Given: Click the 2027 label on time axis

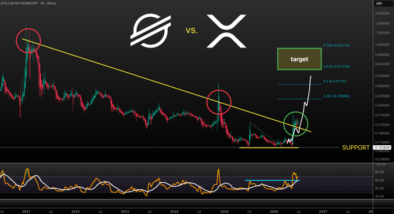Looking at the screenshot, I should [x=323, y=212].
